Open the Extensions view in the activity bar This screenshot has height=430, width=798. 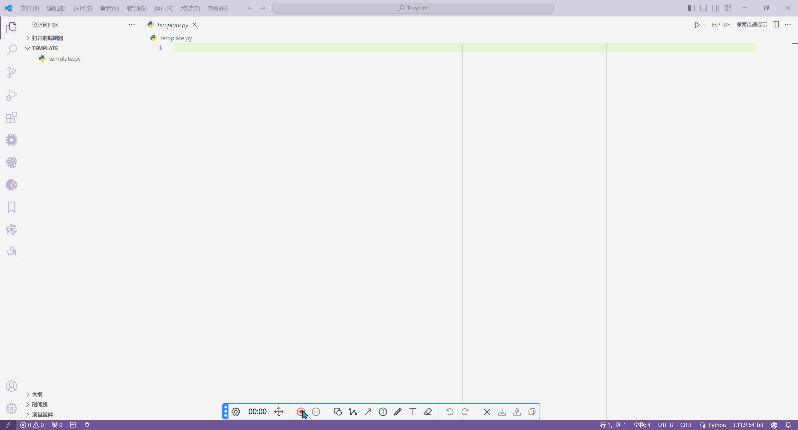[12, 117]
